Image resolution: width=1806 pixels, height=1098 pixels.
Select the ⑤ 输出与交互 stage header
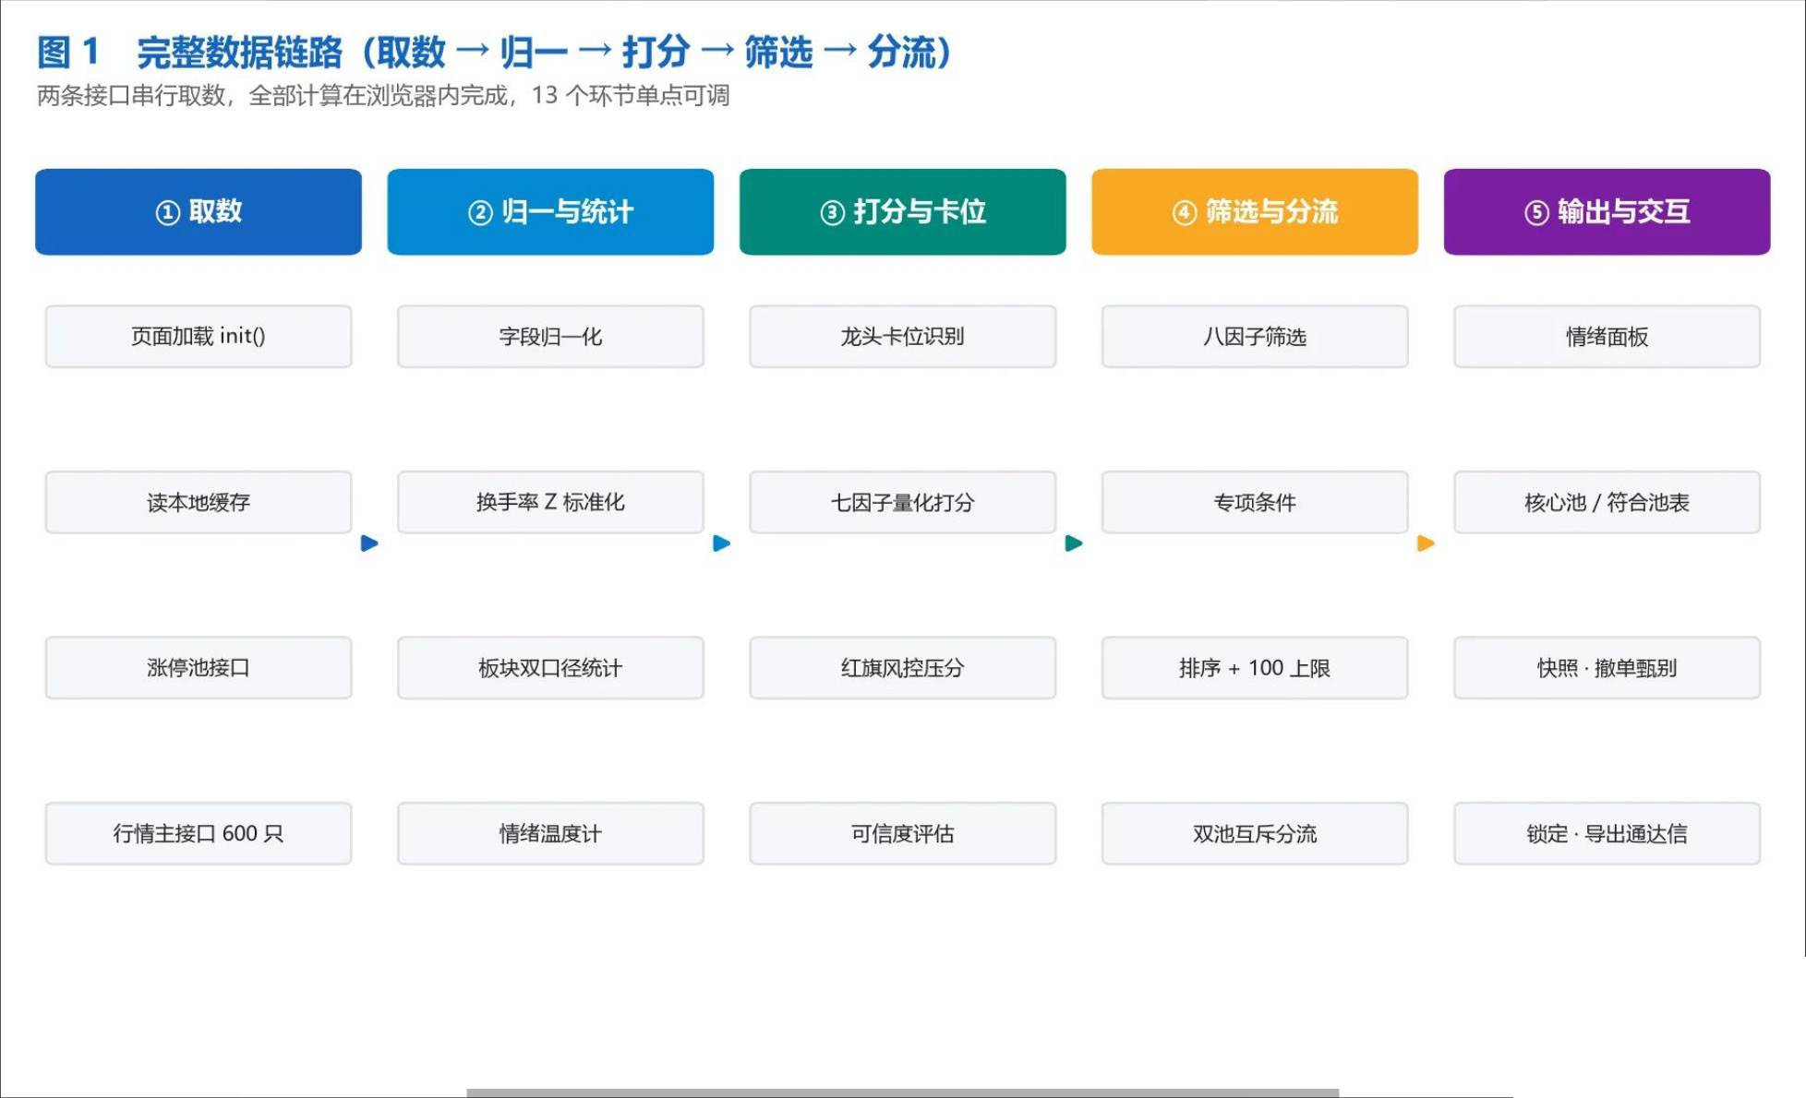pyautogui.click(x=1607, y=211)
